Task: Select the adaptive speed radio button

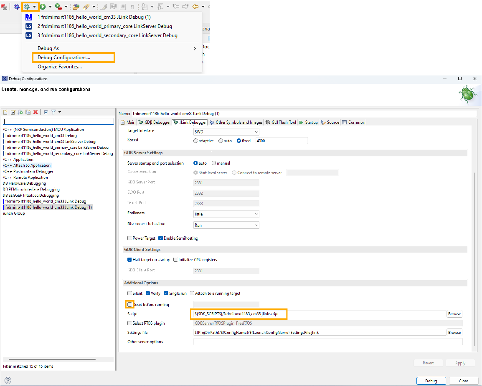Action: [196, 141]
